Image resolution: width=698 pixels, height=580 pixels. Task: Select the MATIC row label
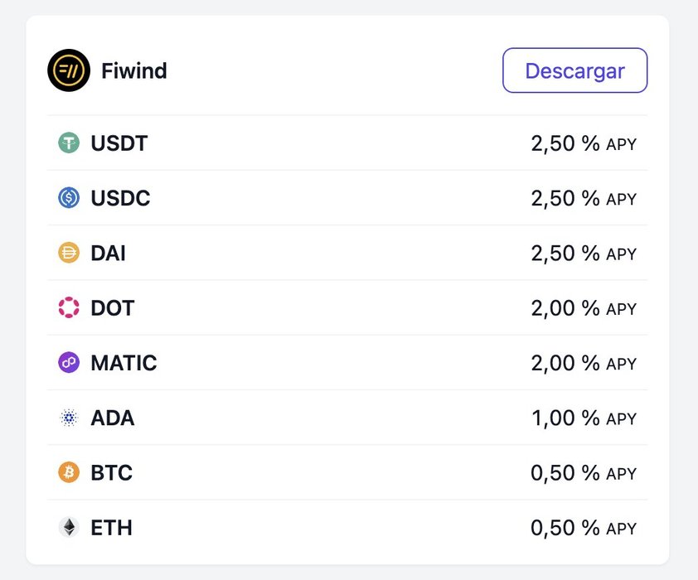pos(124,363)
